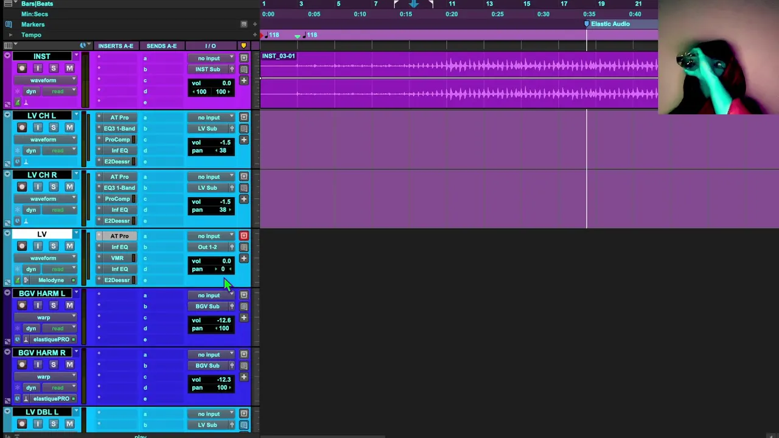The image size is (779, 438).
Task: Solo the INST track
Action: click(54, 68)
